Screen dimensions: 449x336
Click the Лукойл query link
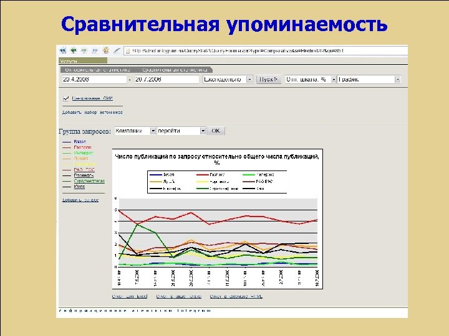81,159
